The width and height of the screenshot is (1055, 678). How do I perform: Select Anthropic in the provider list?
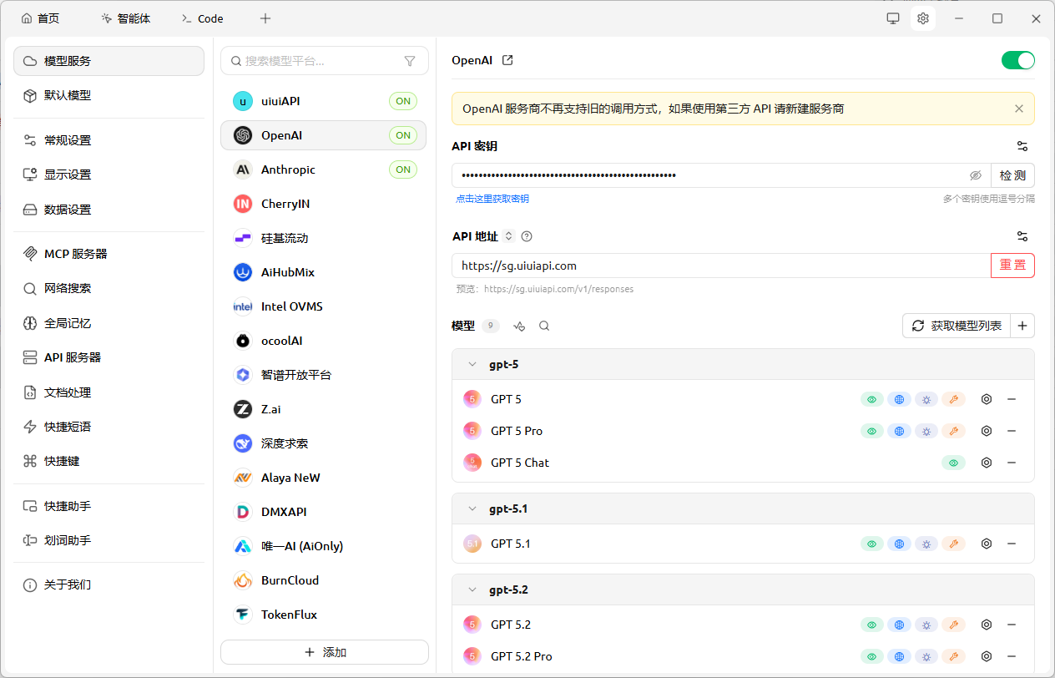(x=288, y=169)
